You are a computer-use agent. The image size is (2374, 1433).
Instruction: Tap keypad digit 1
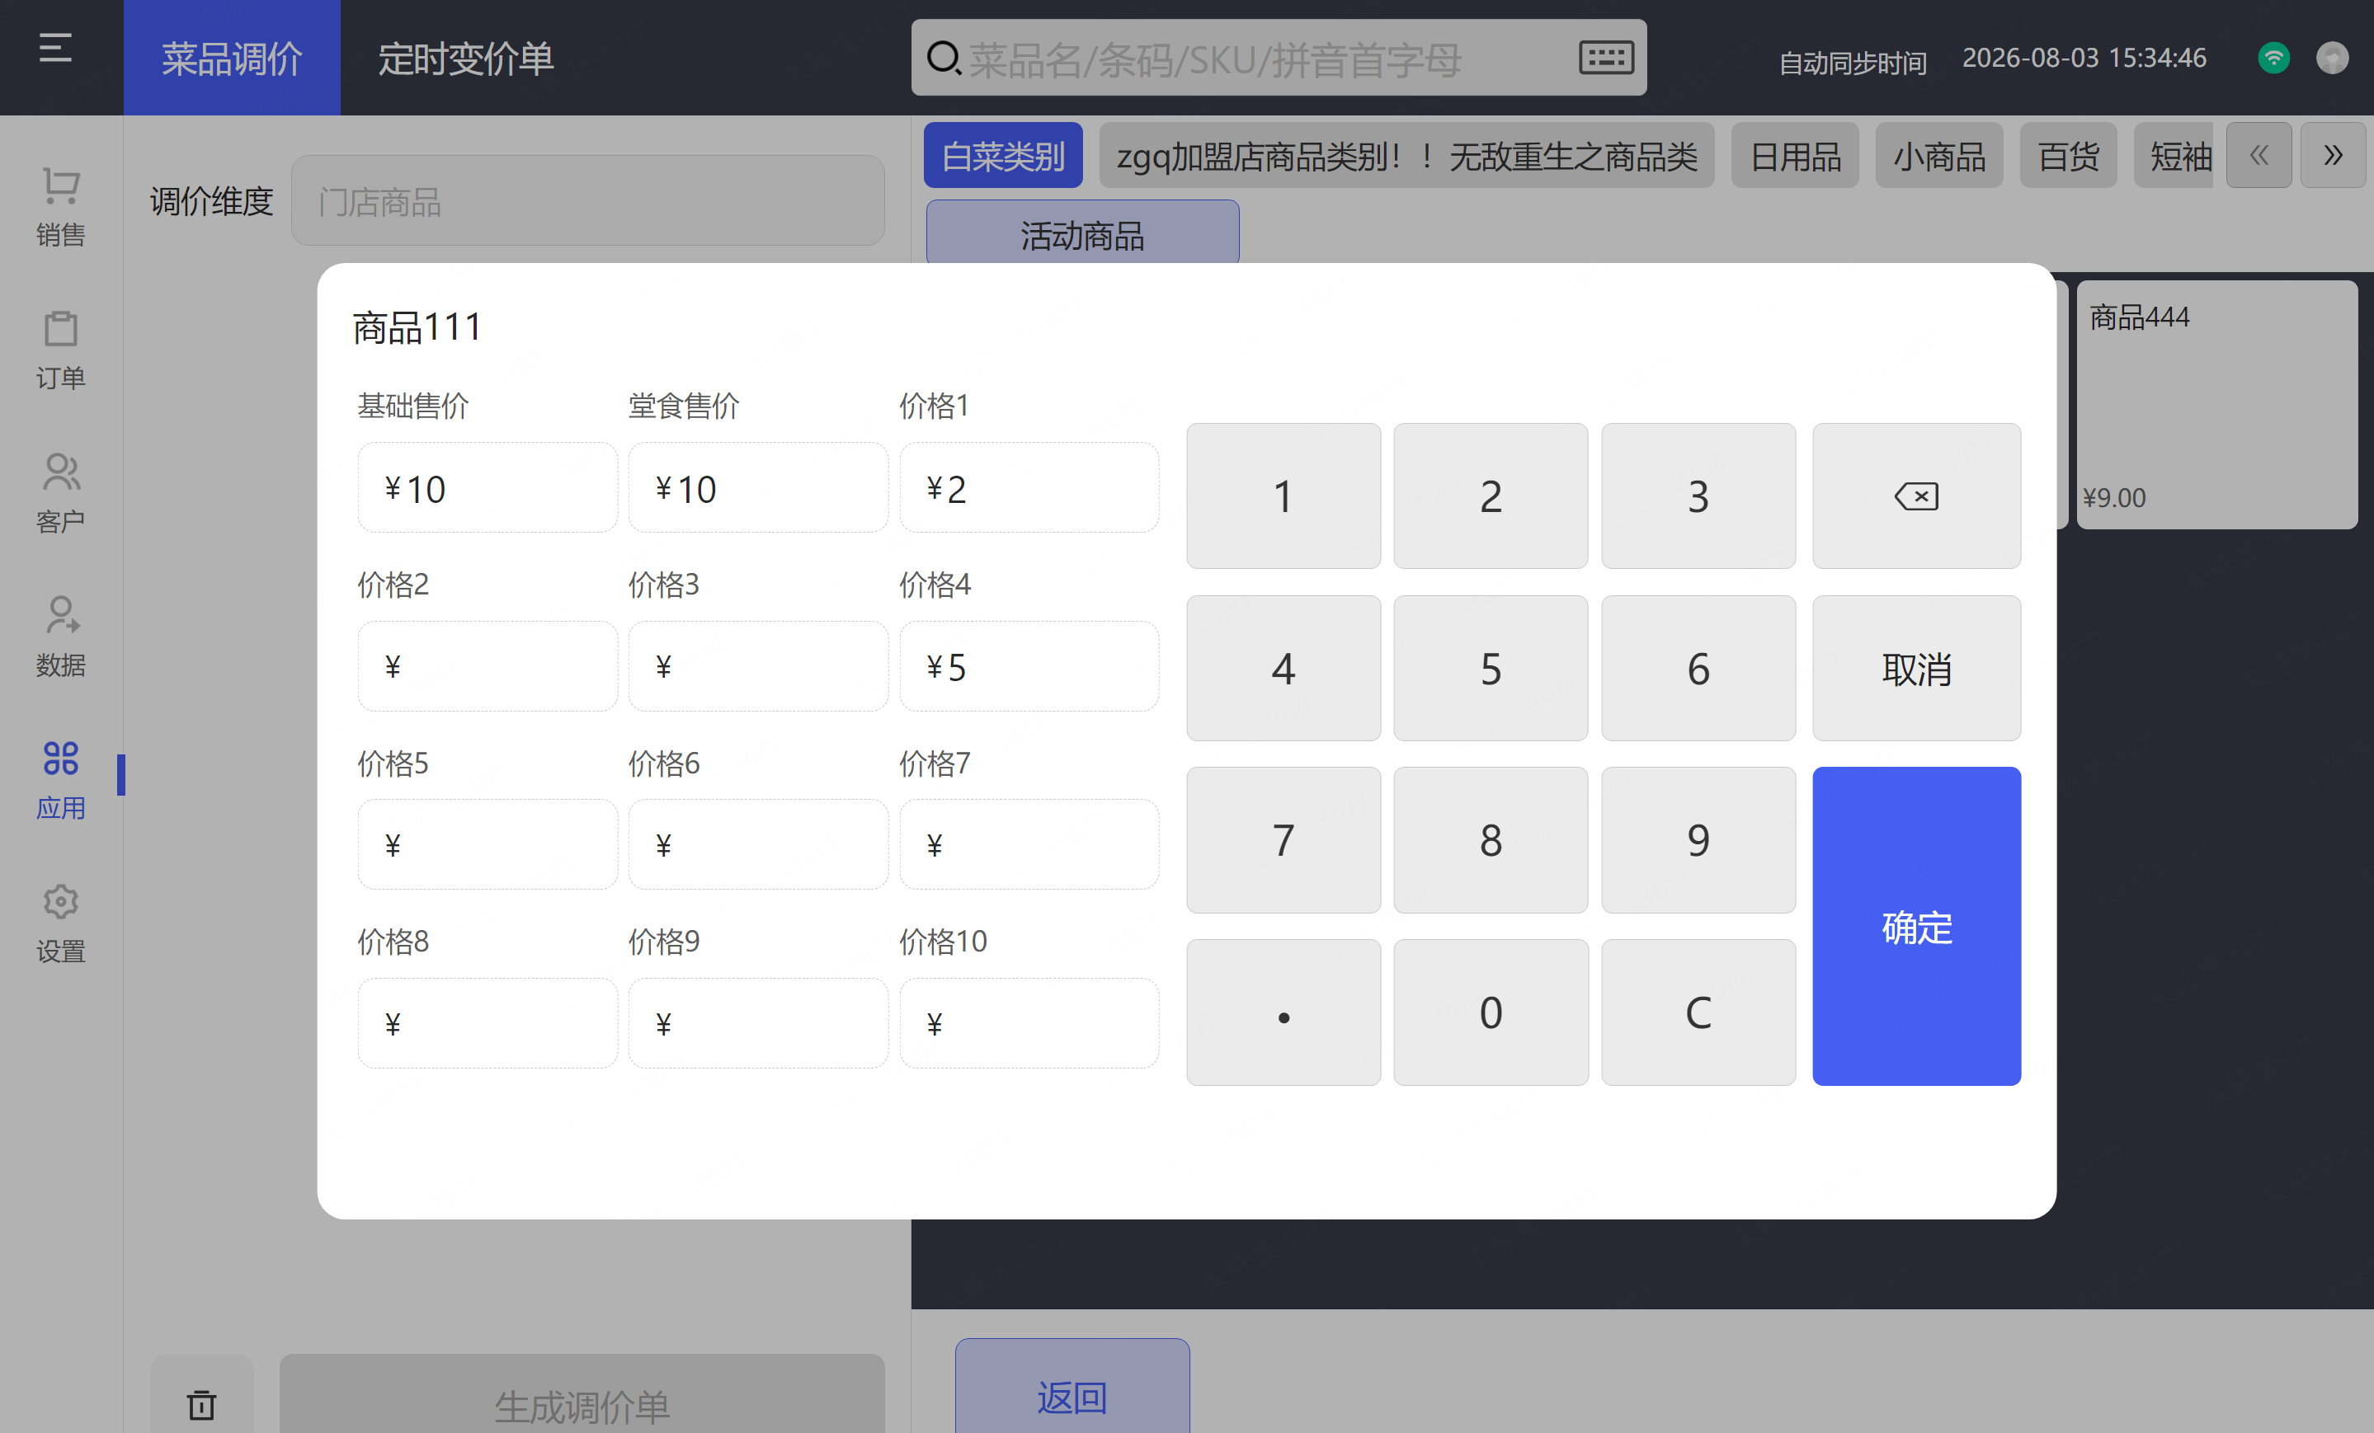click(x=1284, y=496)
